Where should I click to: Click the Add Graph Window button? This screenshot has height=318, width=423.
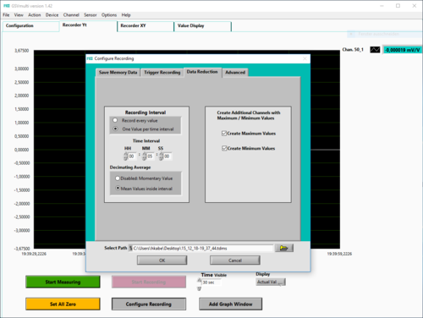(230, 304)
